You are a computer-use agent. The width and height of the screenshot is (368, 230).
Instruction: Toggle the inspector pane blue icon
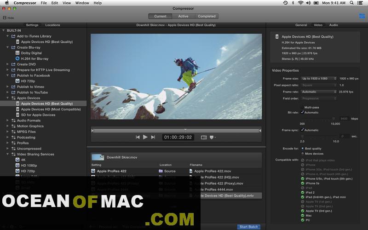coord(362,16)
